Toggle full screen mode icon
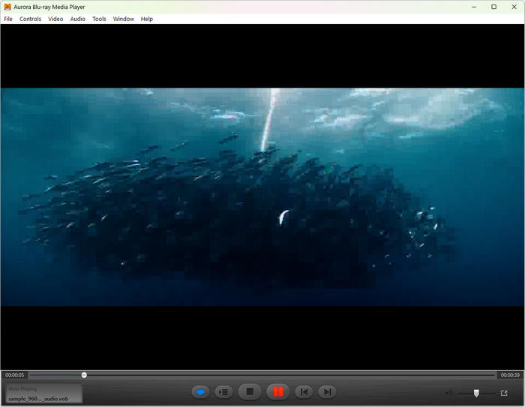525x407 pixels. pyautogui.click(x=504, y=393)
